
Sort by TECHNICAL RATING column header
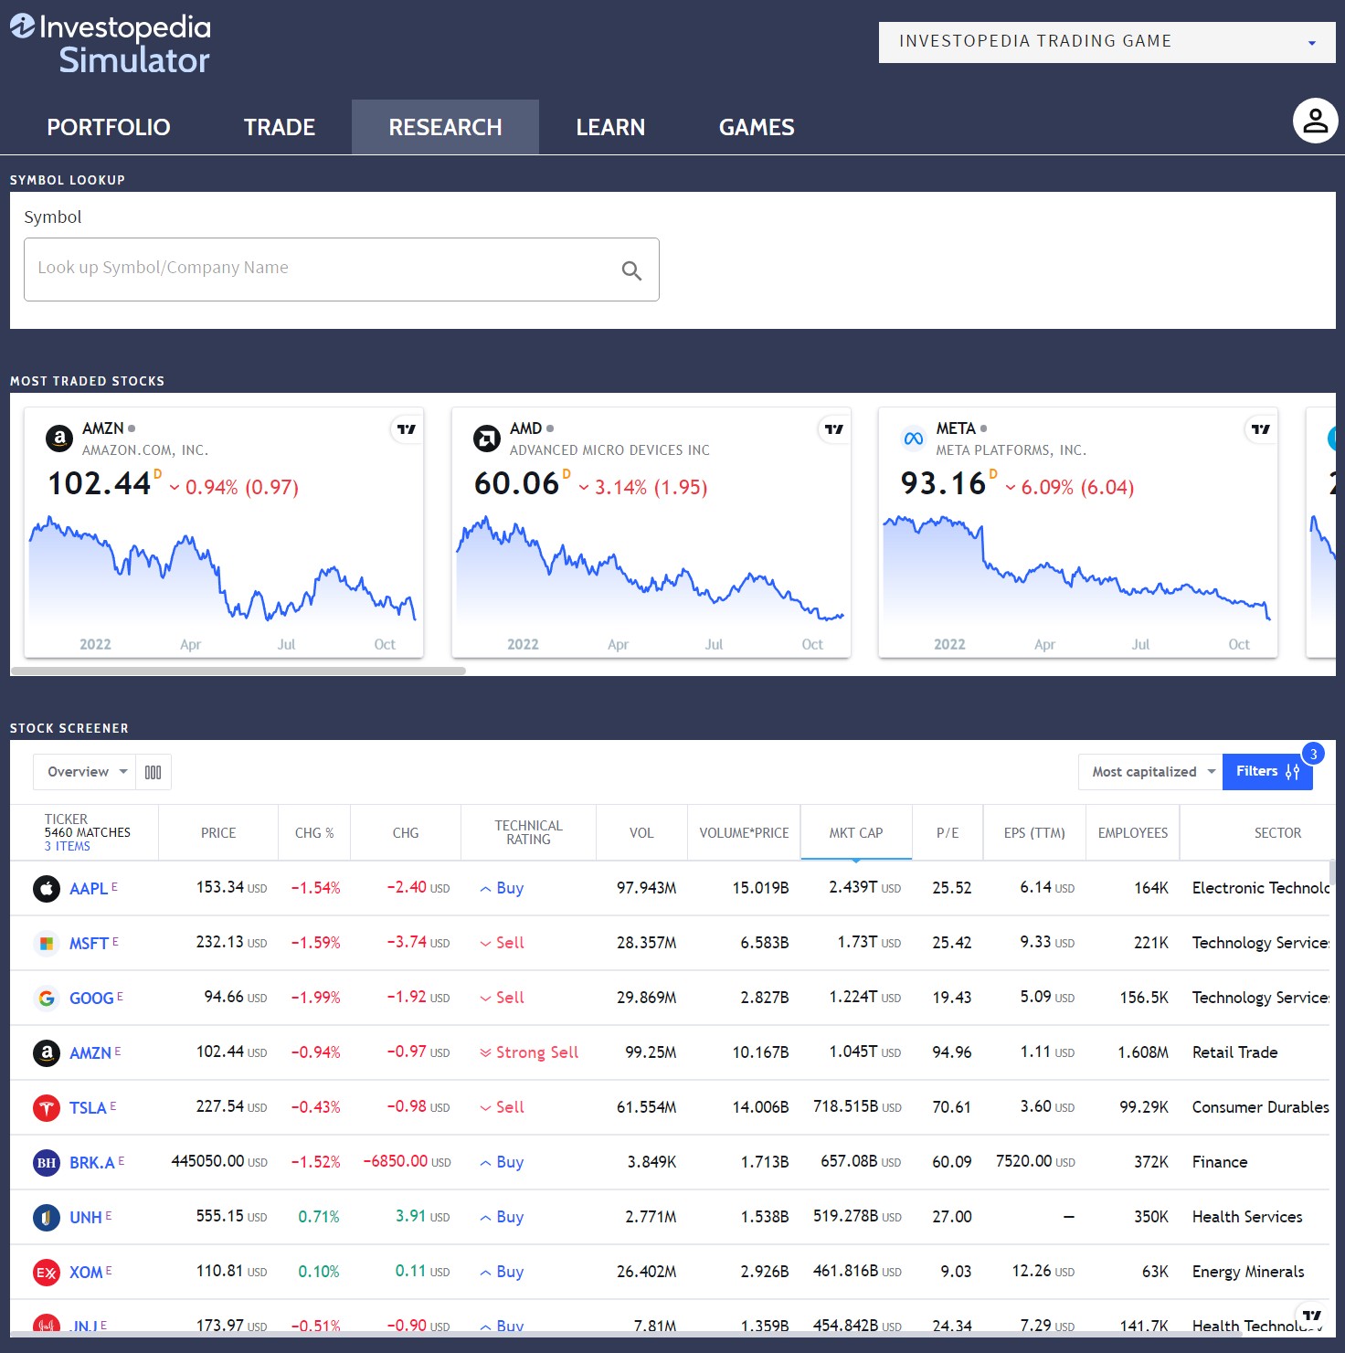(x=528, y=832)
